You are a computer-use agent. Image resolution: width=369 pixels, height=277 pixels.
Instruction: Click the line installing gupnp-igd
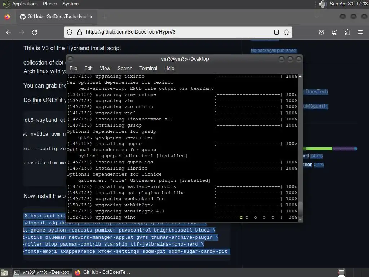point(182,162)
